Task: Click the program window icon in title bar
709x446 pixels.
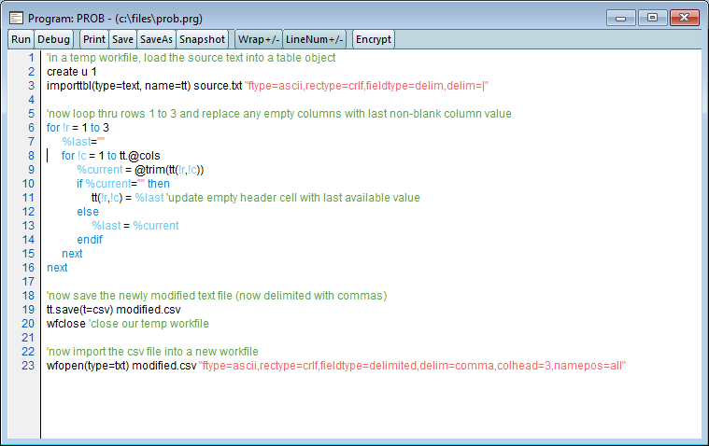Action: pos(16,18)
